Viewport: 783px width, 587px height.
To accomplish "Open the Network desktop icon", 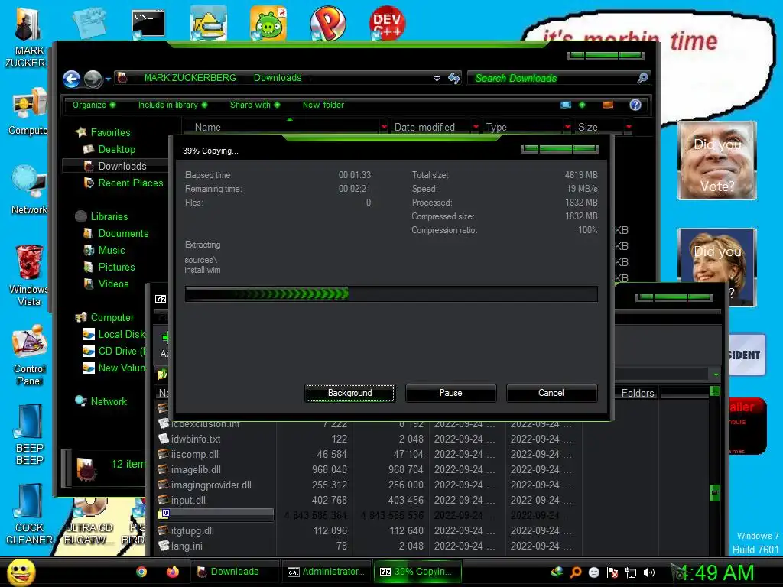I will (x=28, y=190).
